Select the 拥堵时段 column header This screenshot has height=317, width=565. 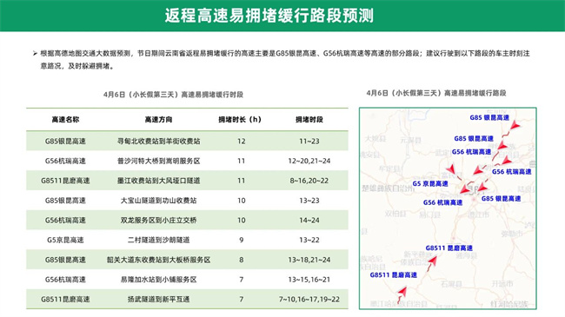pos(309,120)
